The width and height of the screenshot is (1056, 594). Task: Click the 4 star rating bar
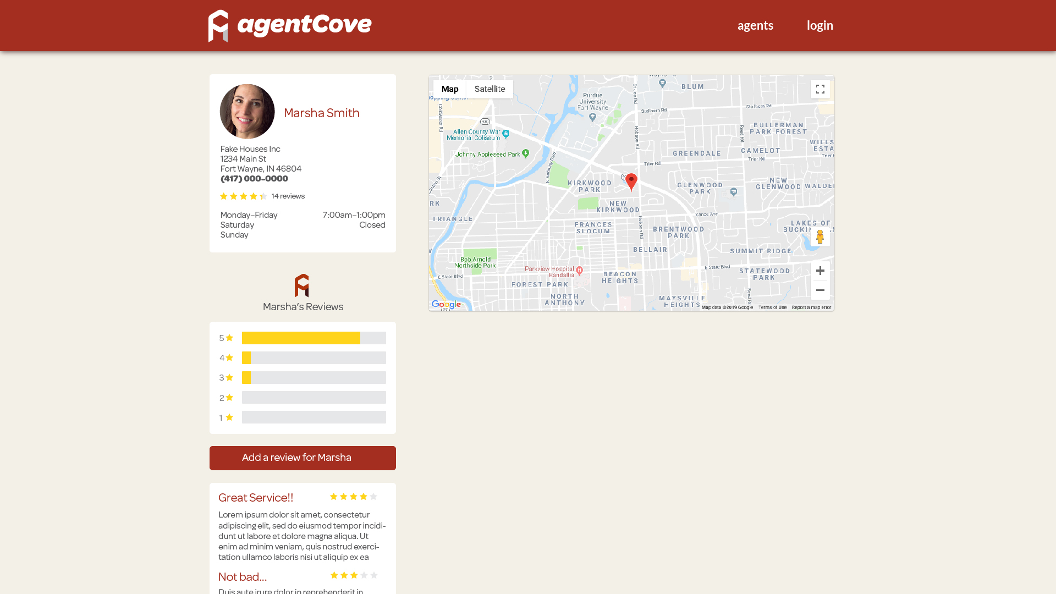313,358
